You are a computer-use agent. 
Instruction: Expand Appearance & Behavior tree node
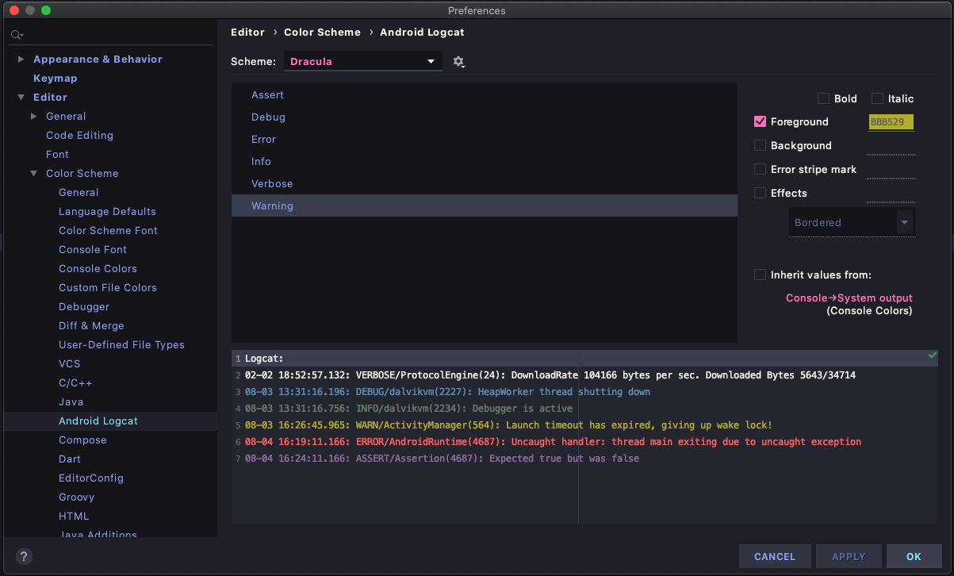[21, 60]
